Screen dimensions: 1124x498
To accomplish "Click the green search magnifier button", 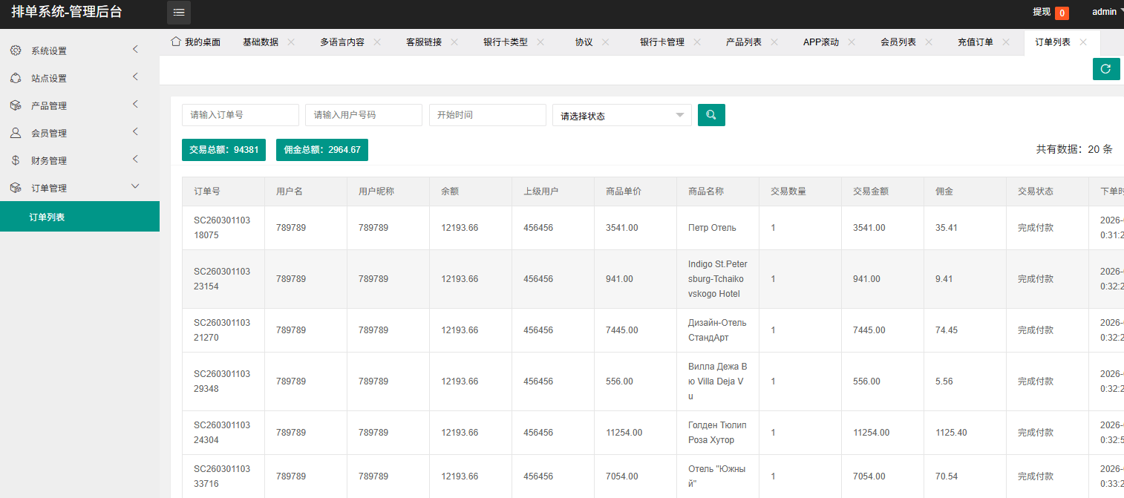I will coord(711,115).
